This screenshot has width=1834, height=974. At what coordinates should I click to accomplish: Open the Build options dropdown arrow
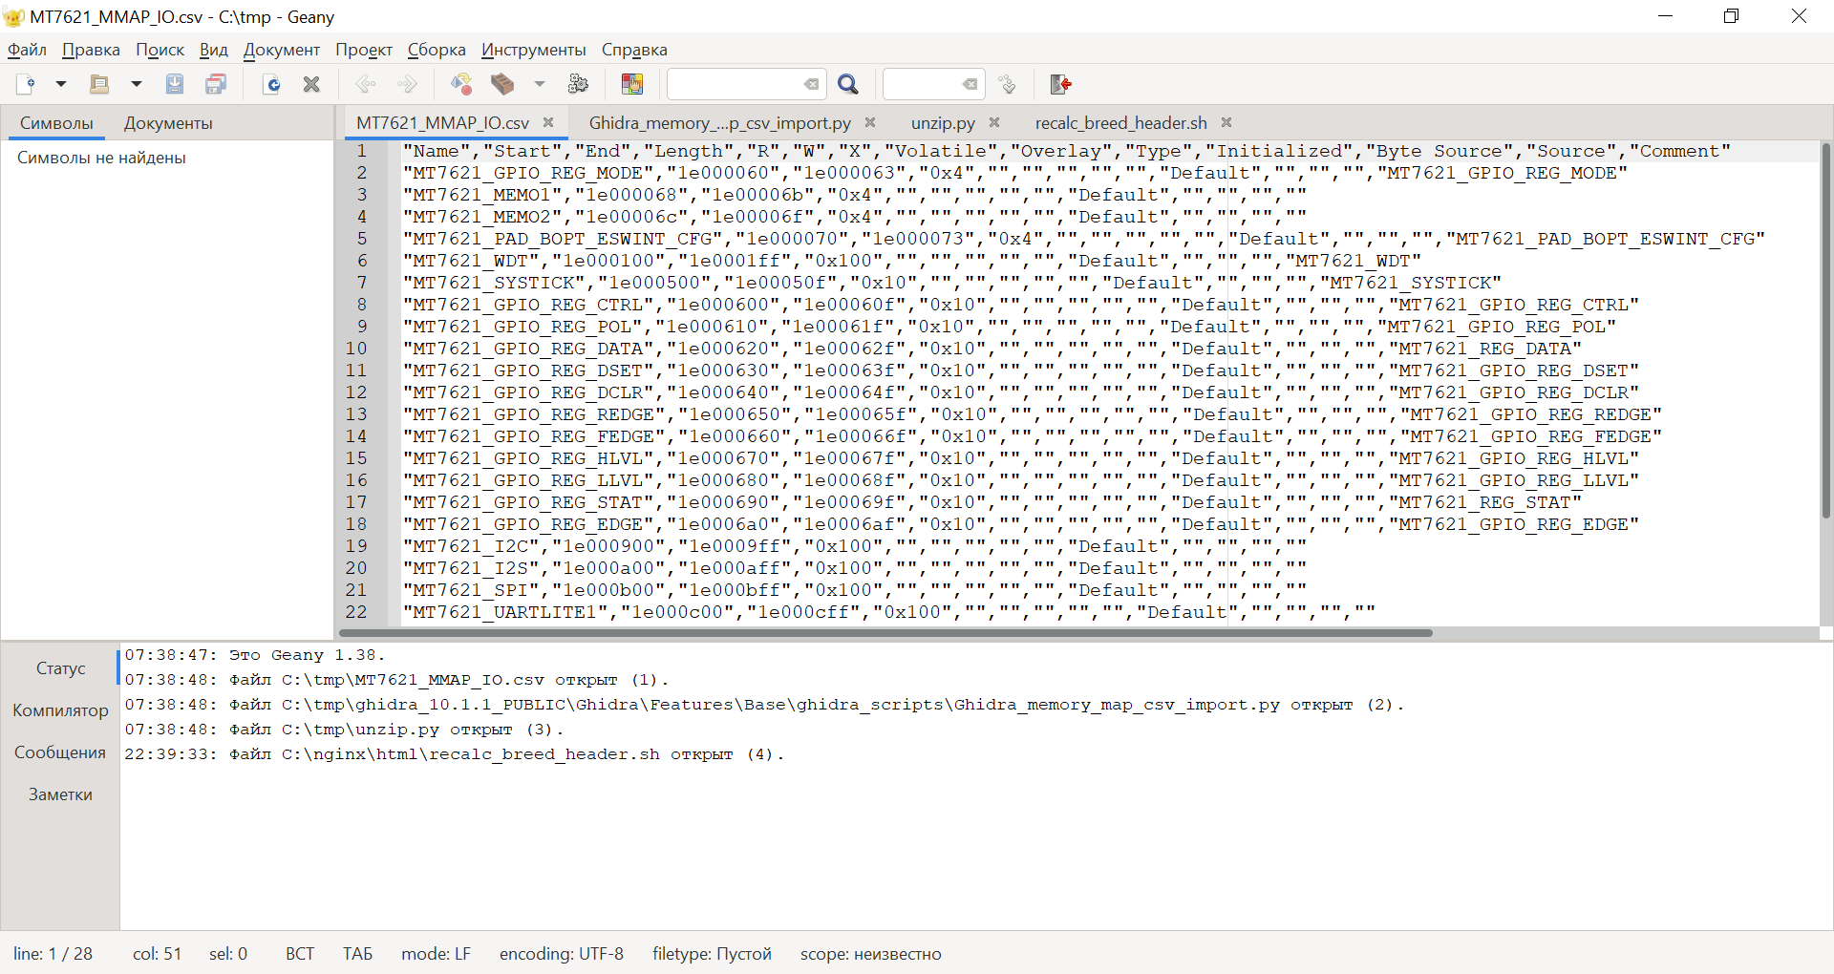[x=540, y=84]
